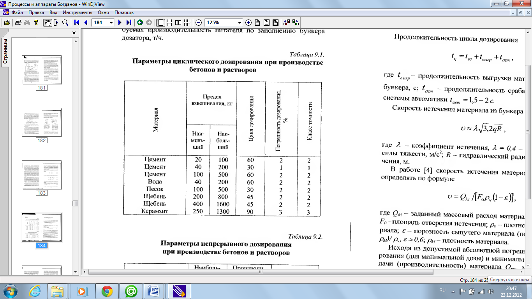Click the 'Таблица 9.2.' caption
This screenshot has width=532, height=299.
(306, 236)
